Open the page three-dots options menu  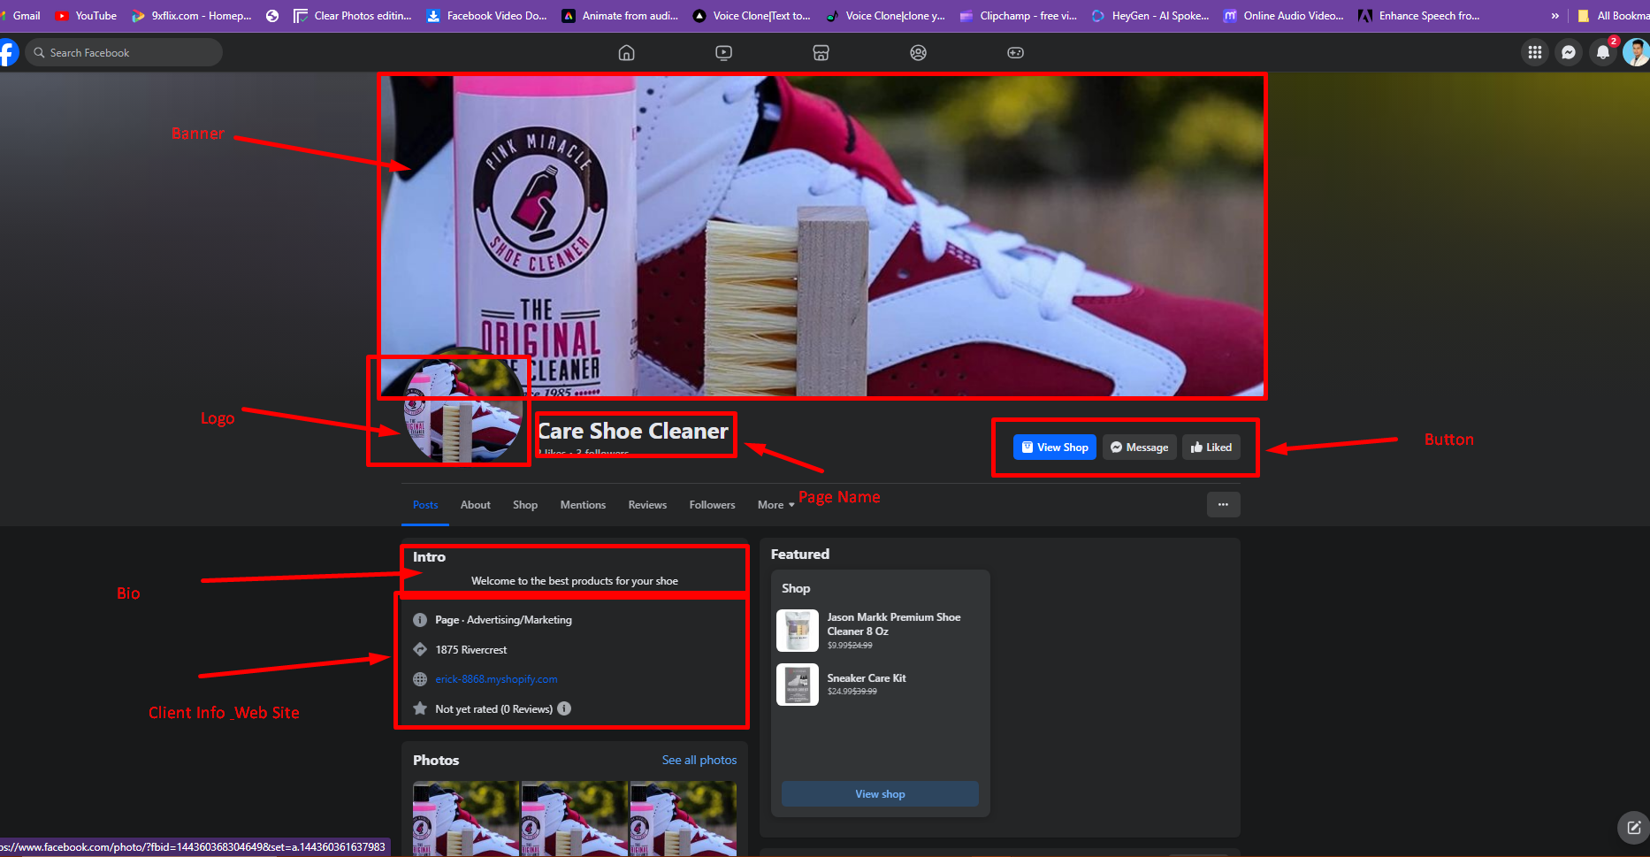point(1223,504)
